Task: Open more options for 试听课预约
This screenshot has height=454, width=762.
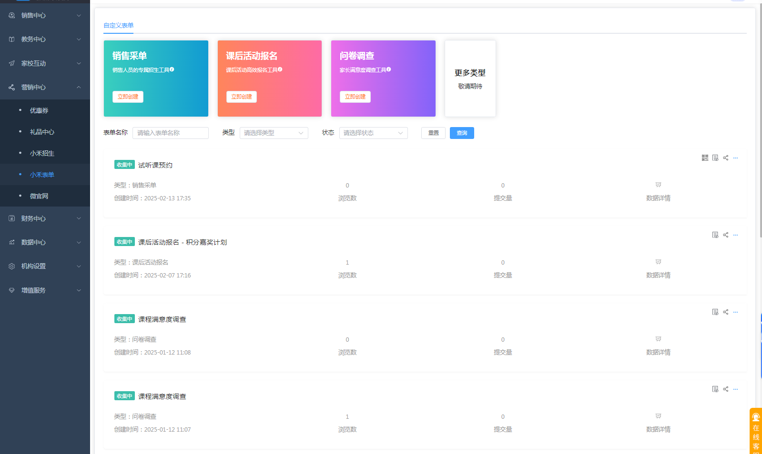Action: (x=736, y=158)
